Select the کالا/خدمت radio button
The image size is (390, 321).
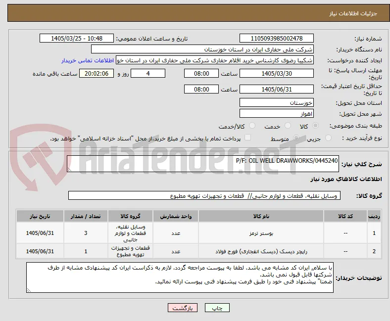click(252, 126)
